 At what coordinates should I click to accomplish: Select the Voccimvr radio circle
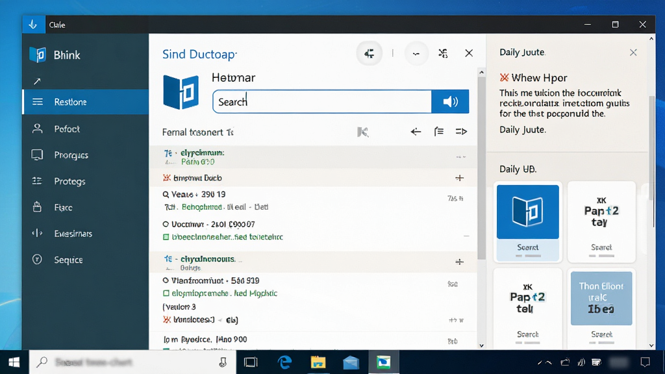[x=166, y=224]
